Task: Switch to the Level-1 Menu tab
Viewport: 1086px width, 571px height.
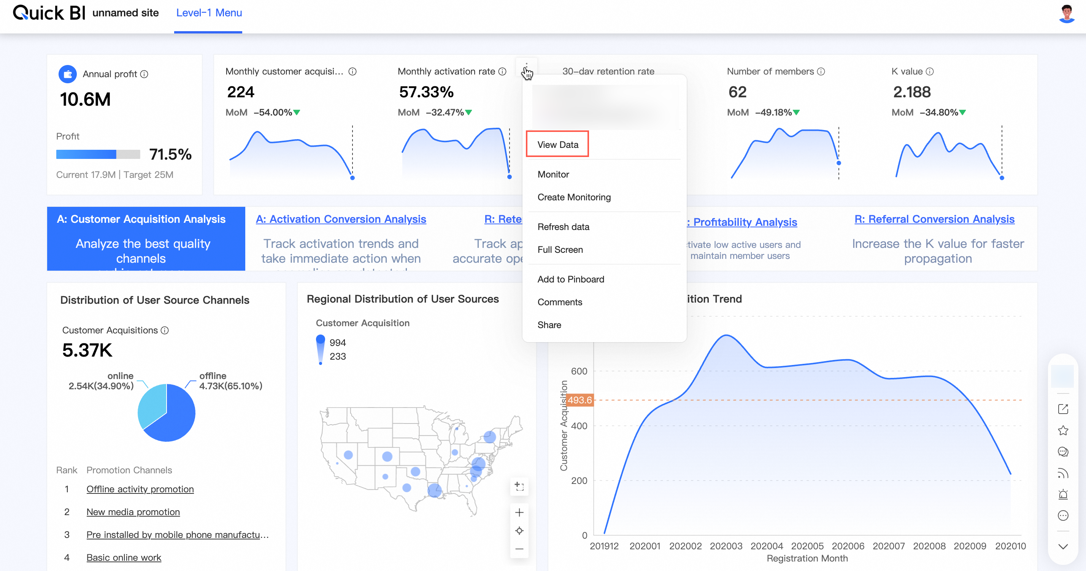Action: (209, 13)
